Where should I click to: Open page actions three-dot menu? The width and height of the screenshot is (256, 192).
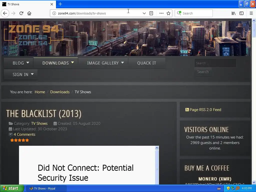click(x=161, y=13)
